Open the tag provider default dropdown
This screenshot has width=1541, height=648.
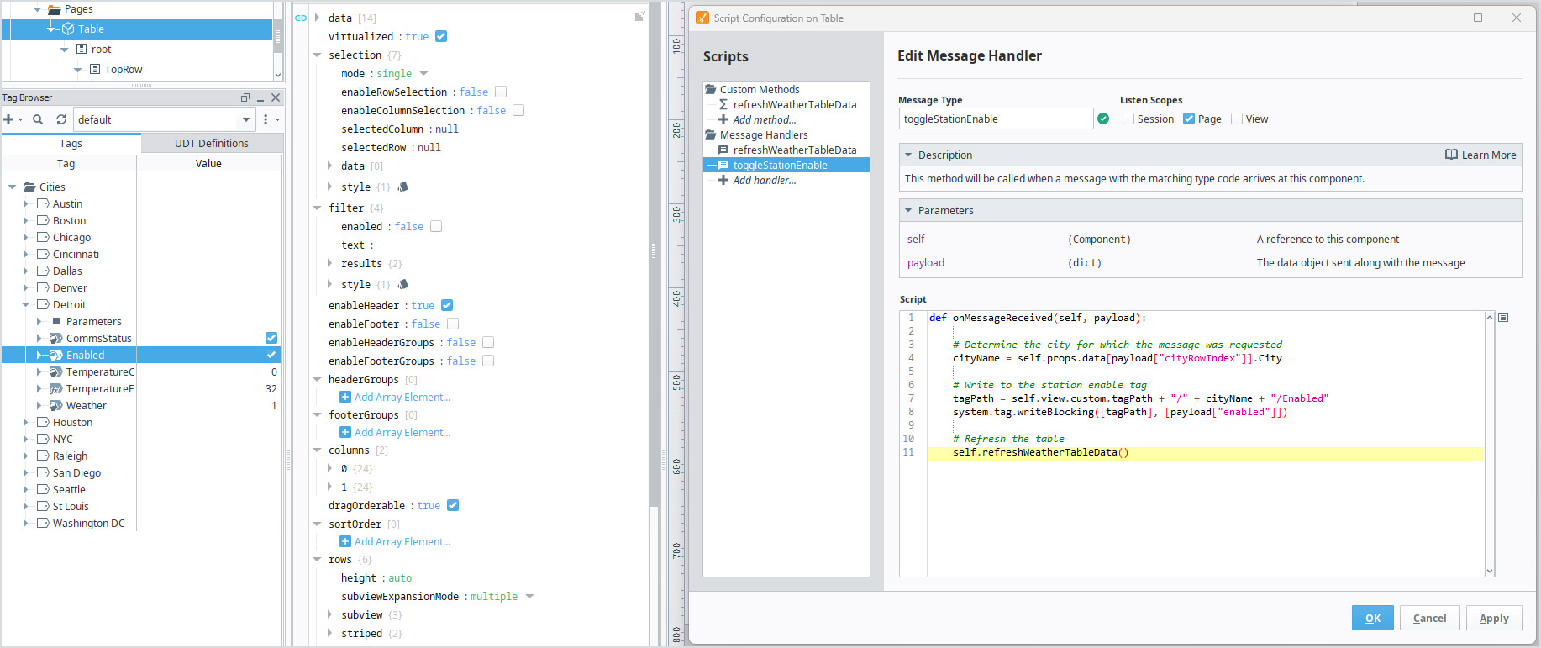tap(246, 119)
